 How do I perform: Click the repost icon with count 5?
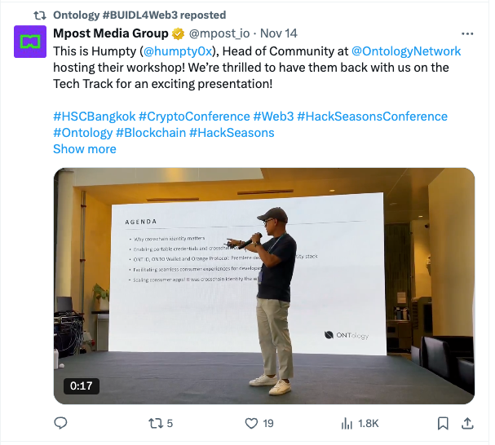click(154, 423)
